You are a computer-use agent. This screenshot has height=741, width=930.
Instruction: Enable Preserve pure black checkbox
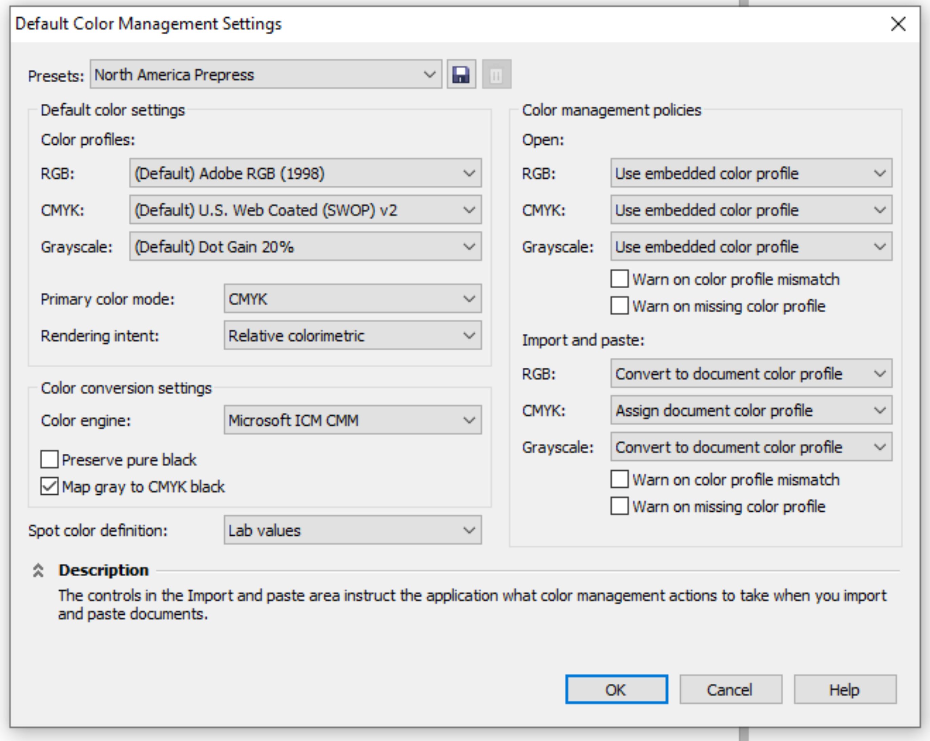tap(49, 459)
